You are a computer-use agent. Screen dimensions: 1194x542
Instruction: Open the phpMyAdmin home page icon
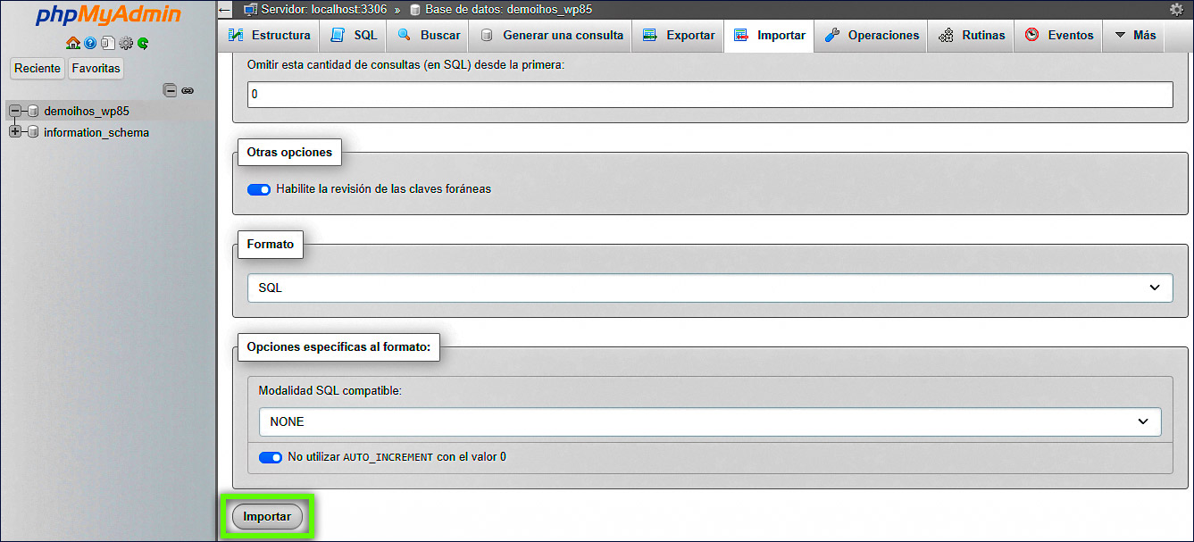tap(73, 43)
